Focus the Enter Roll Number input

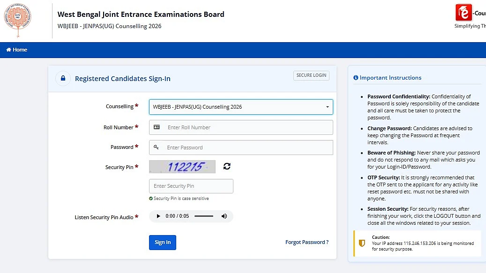pyautogui.click(x=241, y=127)
